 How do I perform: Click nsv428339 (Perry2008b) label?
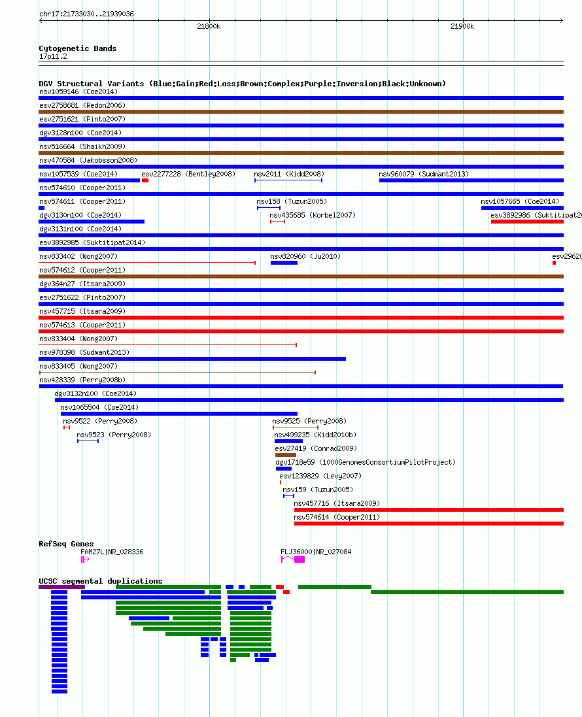[82, 380]
